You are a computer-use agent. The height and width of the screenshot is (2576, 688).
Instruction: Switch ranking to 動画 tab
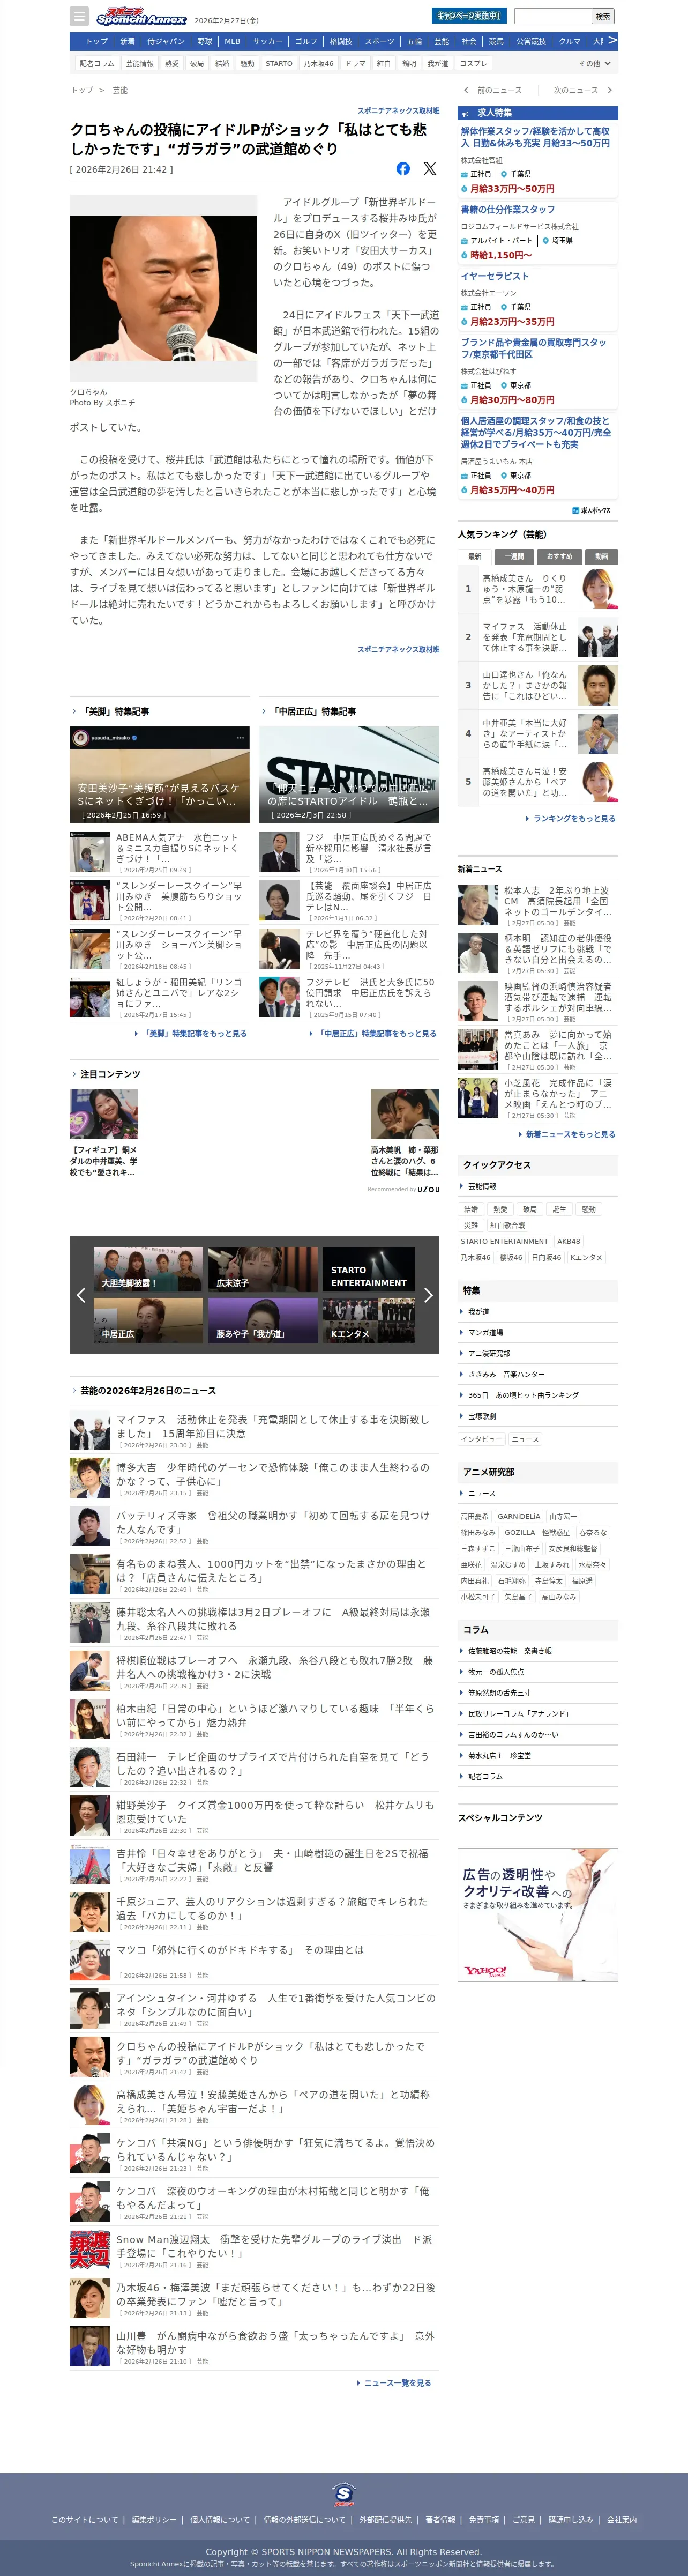point(601,556)
